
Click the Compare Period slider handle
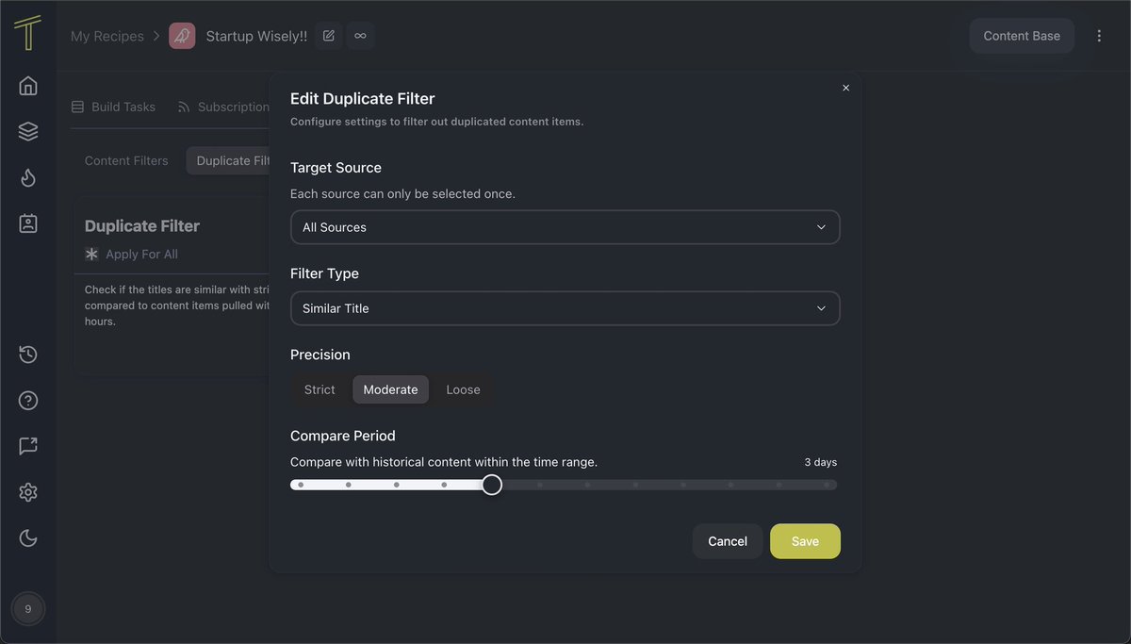pyautogui.click(x=492, y=485)
